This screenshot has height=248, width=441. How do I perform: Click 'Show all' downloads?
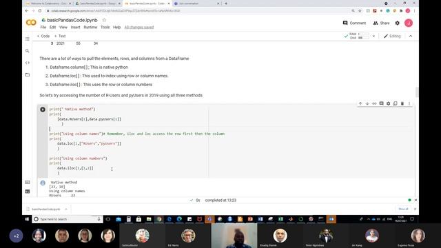click(x=403, y=209)
